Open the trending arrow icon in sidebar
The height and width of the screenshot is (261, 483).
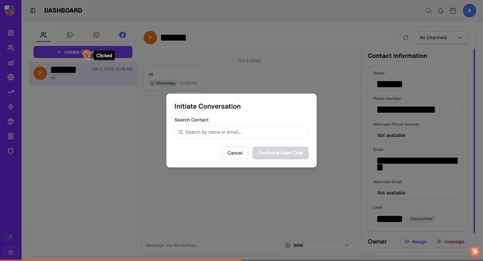[11, 92]
